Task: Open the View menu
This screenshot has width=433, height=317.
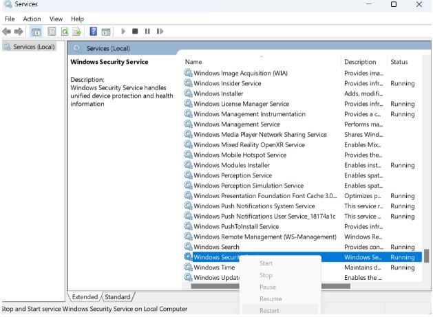Action: pos(56,19)
